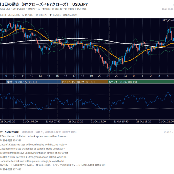Image resolution: width=174 pixels, height=174 pixels.
Task: Select the ロンドン 15:30-21:00 JST session bar
Action: click(x=85, y=82)
